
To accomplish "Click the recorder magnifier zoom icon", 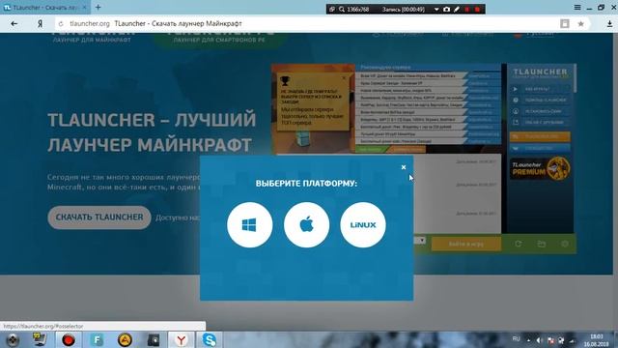I will point(341,9).
